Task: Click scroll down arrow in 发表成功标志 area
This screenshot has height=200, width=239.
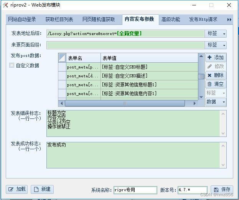Action: (223, 165)
